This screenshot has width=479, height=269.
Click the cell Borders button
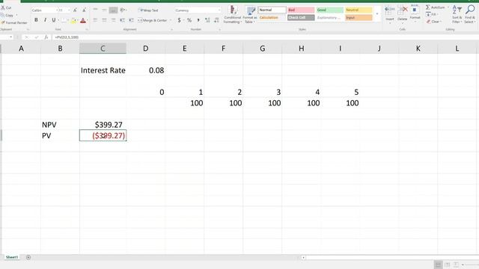[63, 20]
